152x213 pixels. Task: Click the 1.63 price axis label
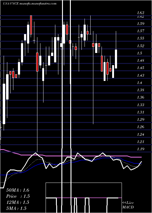(140, 13)
